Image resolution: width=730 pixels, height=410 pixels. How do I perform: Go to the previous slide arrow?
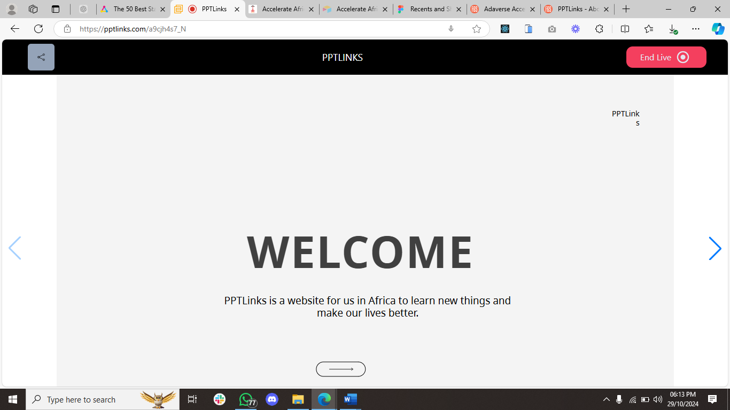point(15,248)
